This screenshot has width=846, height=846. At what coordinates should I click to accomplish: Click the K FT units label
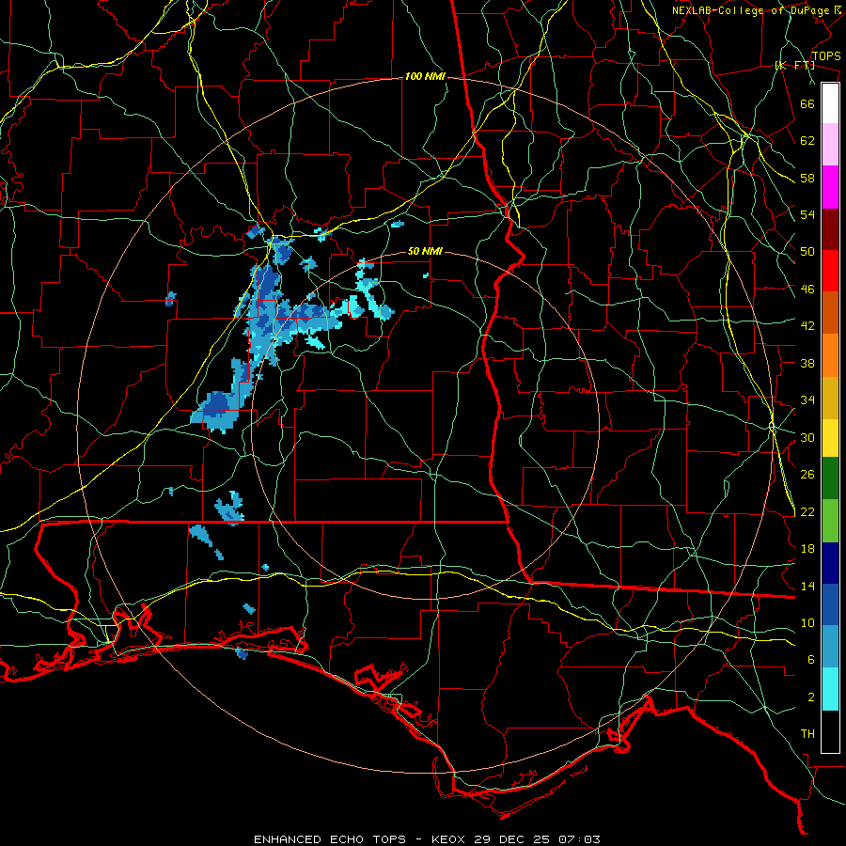[x=795, y=65]
